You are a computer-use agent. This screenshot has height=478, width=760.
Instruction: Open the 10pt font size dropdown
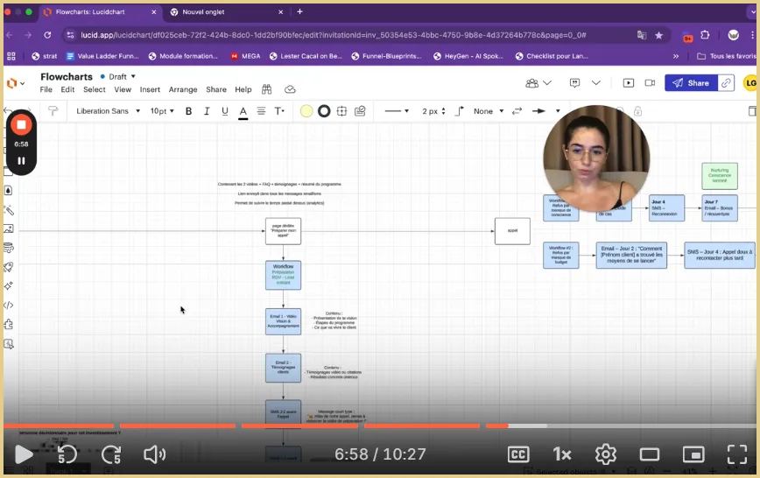(x=162, y=111)
